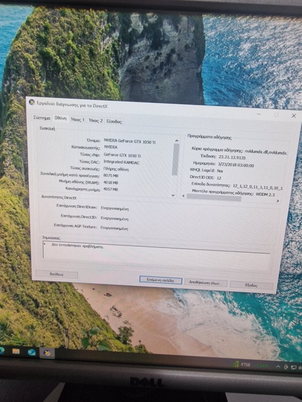Click the drivers panel horizontal scrollbar thumb

pos(214,198)
